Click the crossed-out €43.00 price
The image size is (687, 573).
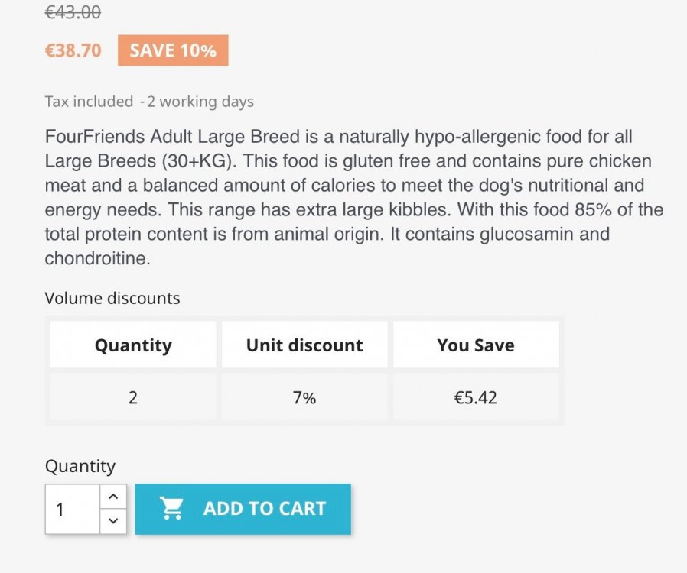73,12
